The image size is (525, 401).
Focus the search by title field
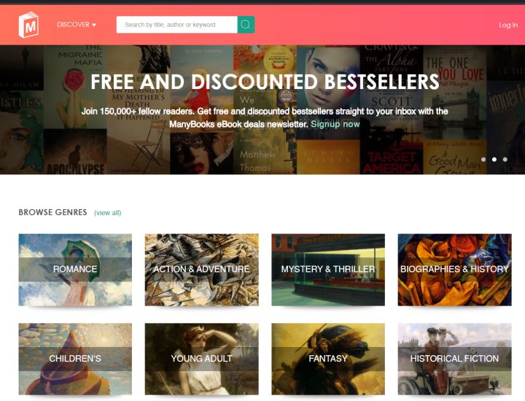pyautogui.click(x=176, y=25)
